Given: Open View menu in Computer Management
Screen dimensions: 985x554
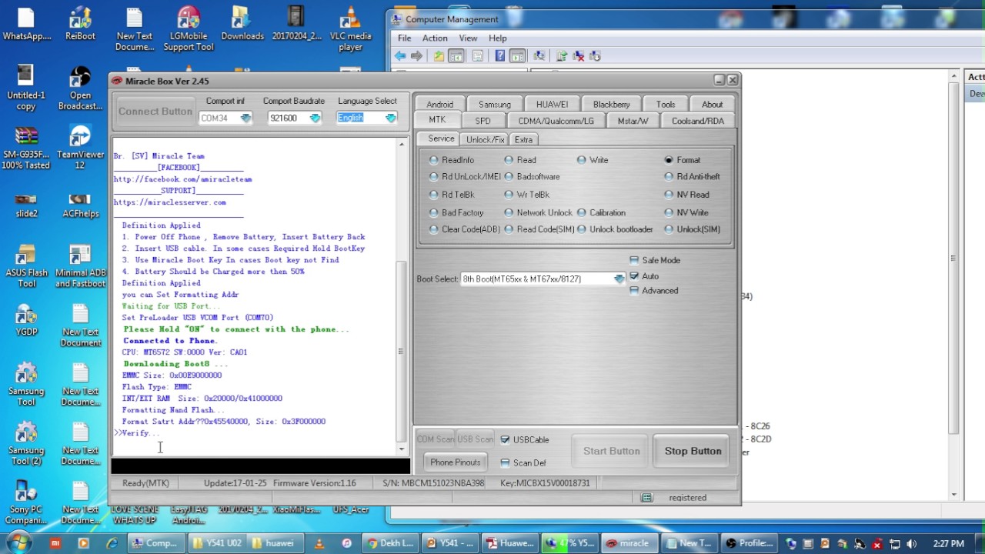Looking at the screenshot, I should pyautogui.click(x=468, y=38).
